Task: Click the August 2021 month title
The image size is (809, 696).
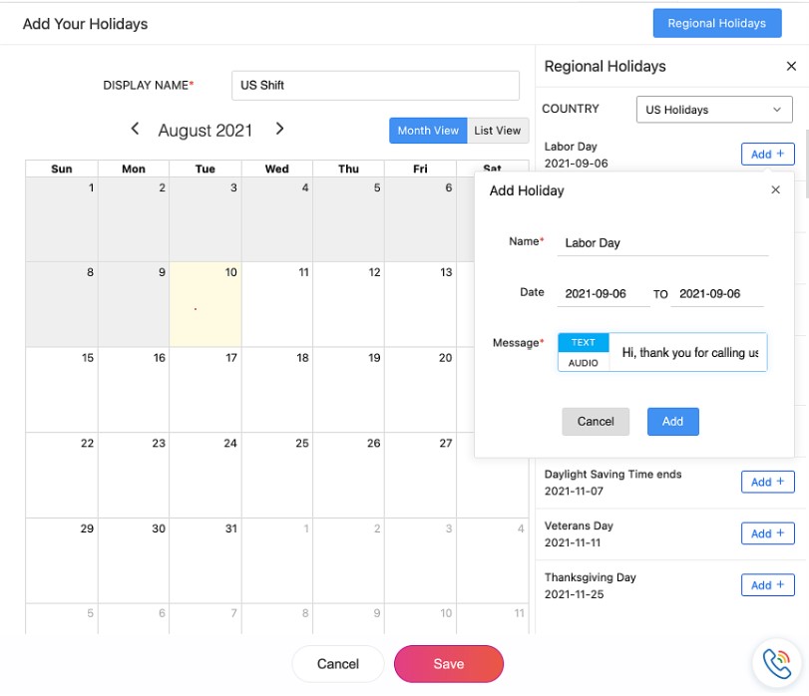Action: click(205, 131)
